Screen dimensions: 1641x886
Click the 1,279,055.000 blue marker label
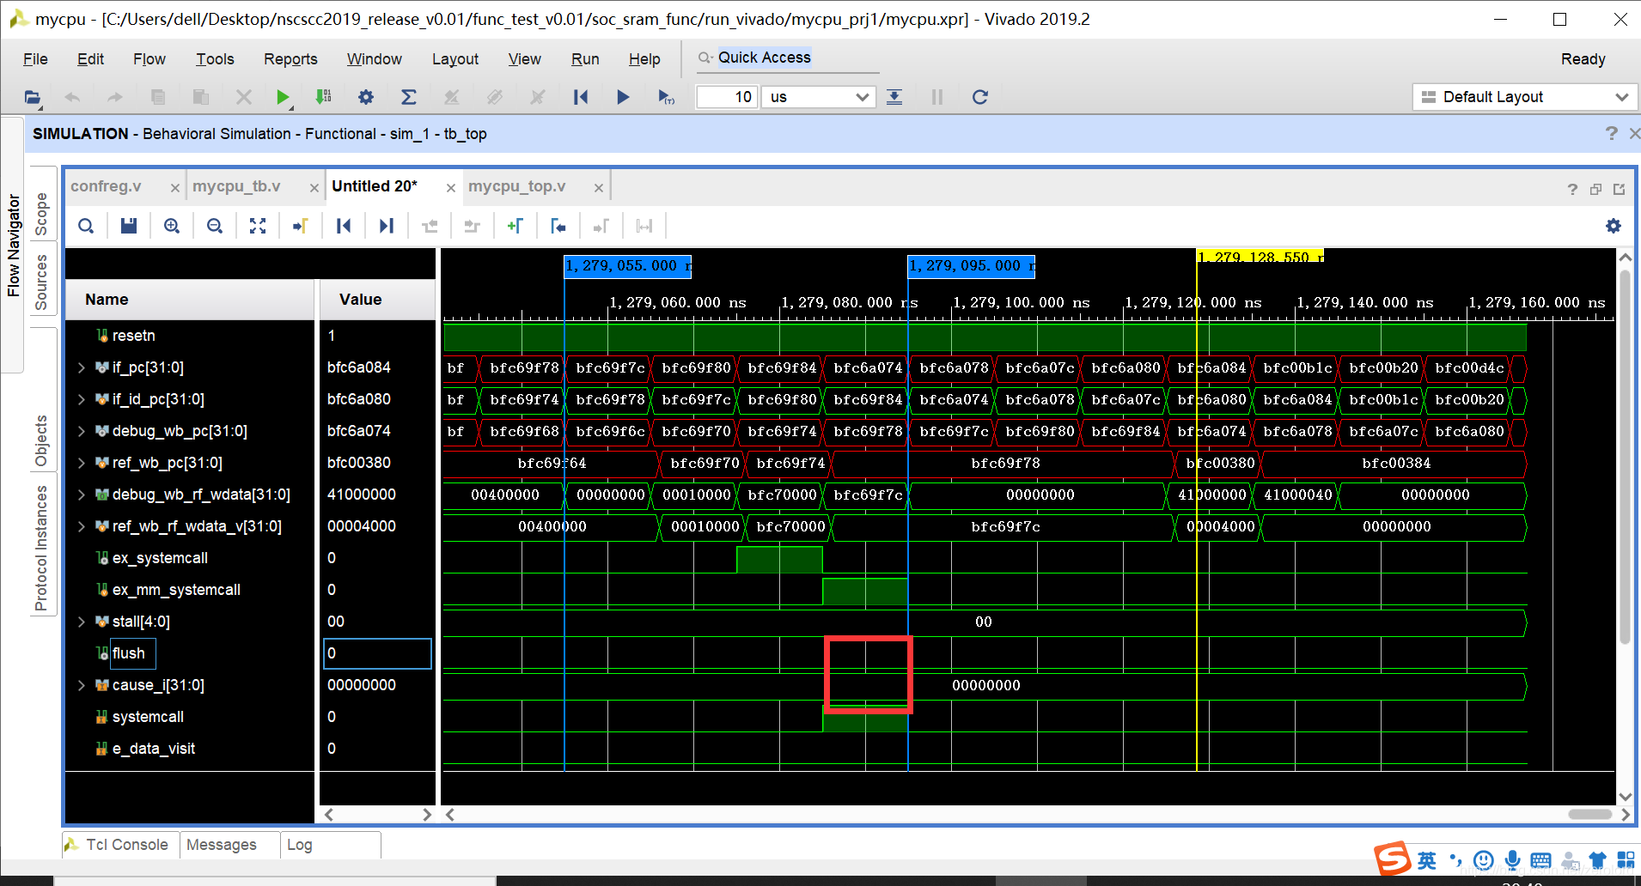point(628,266)
